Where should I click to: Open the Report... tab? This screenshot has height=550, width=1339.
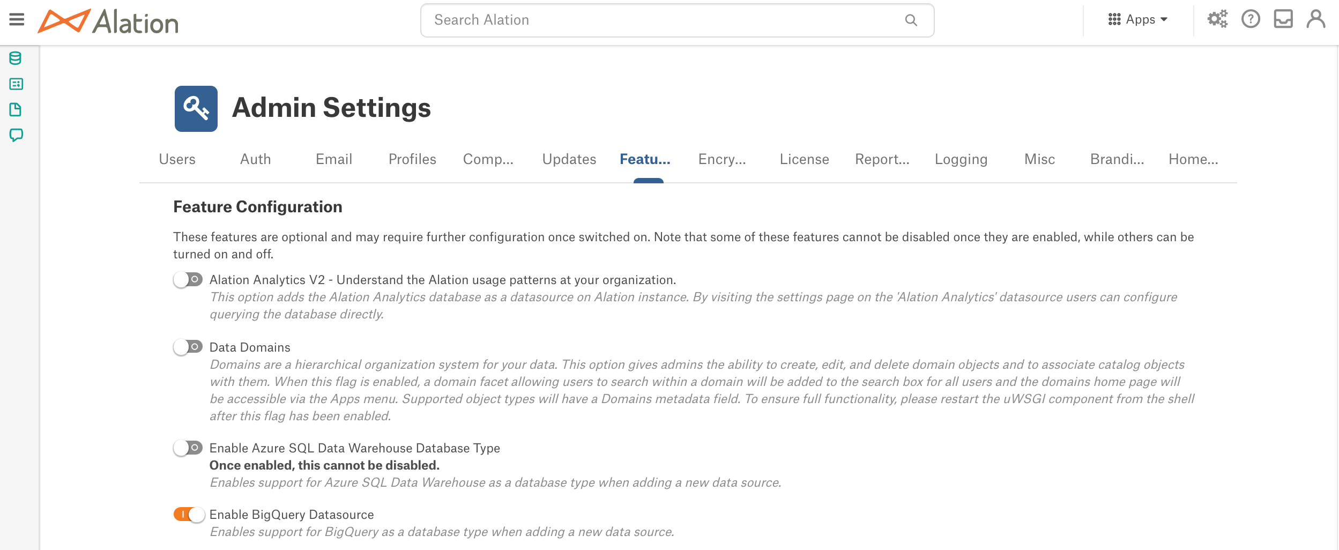point(882,159)
